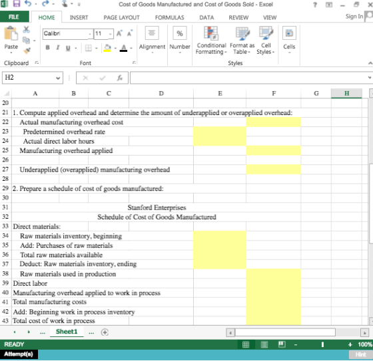Screen dimensions: 373x361
Task: Open the FILE tab
Action: tap(14, 17)
